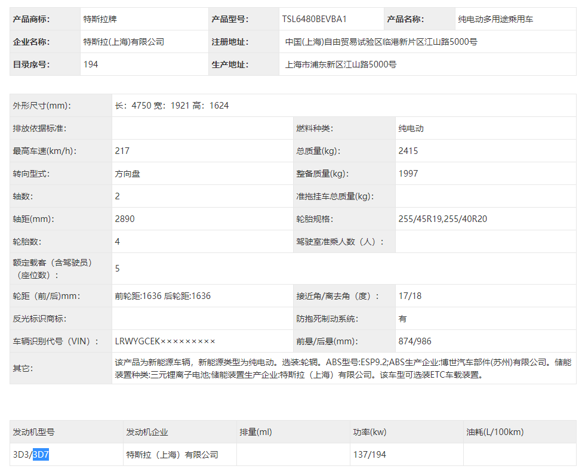Click the brand value 特斯拉牌

[x=100, y=19]
